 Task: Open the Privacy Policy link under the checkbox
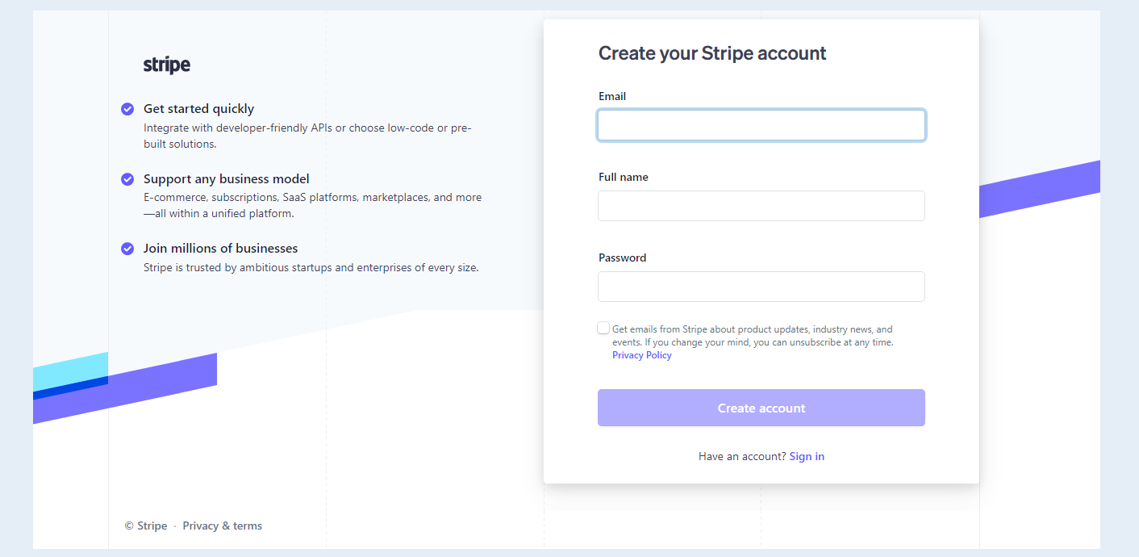pyautogui.click(x=642, y=355)
